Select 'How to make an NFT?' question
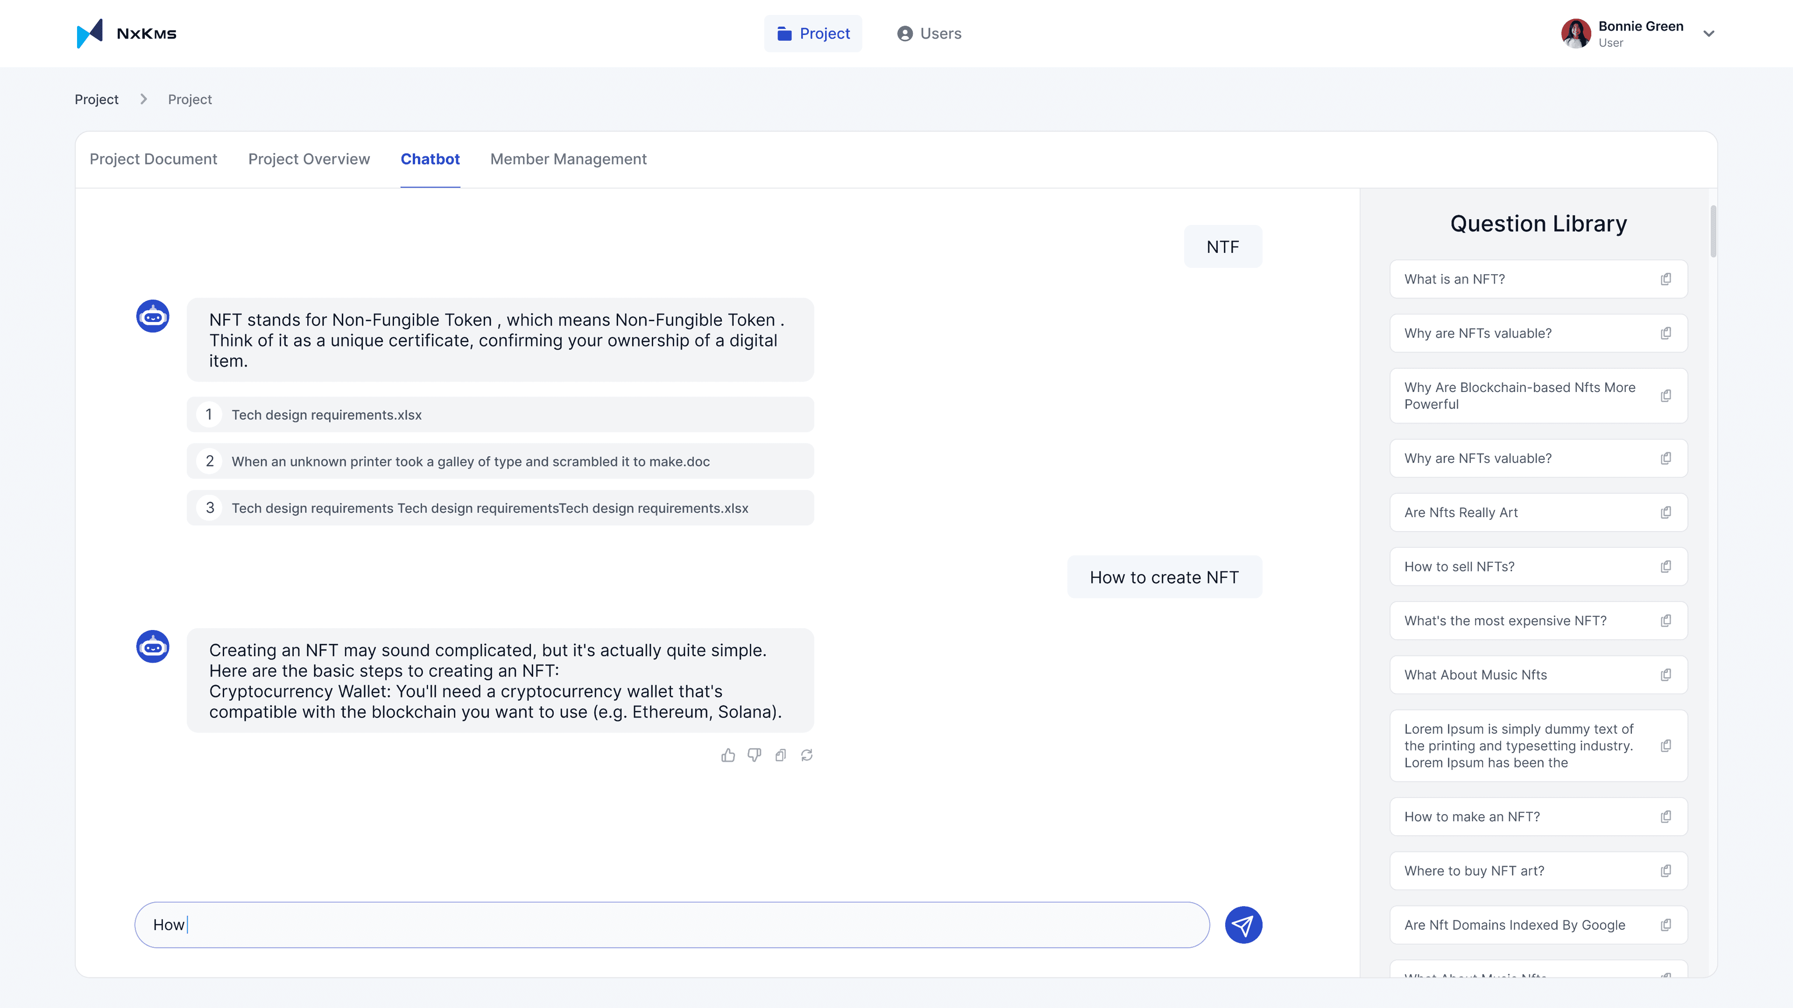The height and width of the screenshot is (1008, 1793). (1539, 817)
